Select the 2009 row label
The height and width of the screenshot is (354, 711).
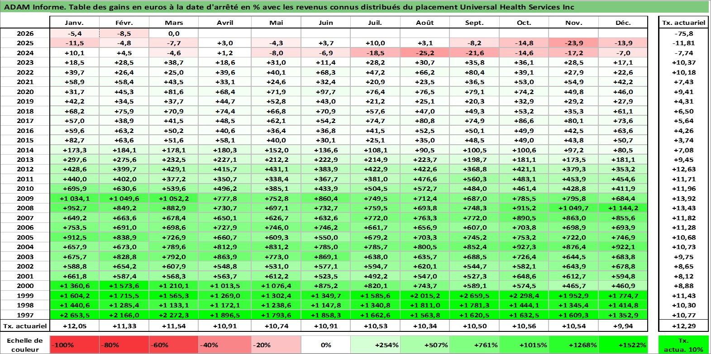tap(25, 198)
